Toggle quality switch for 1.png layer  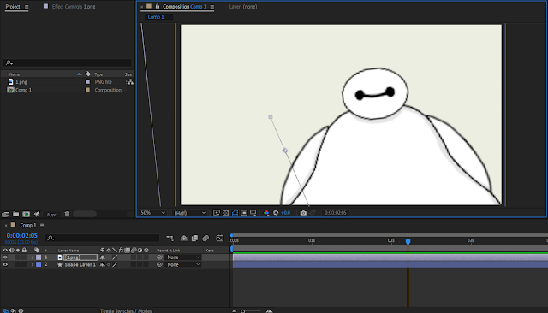[115, 257]
